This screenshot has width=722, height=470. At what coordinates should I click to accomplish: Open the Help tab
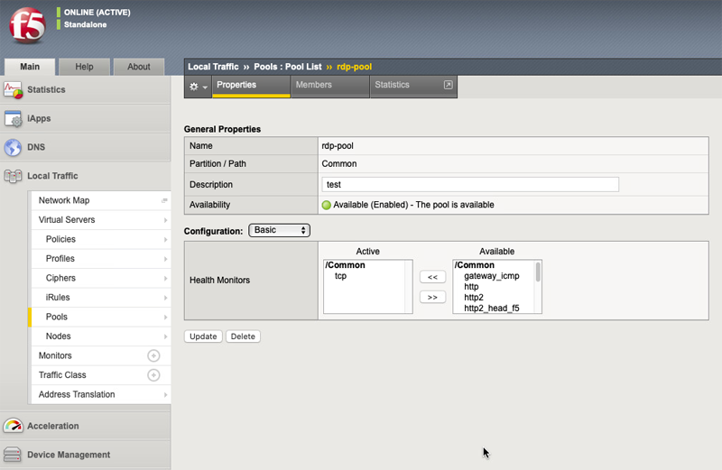click(84, 67)
